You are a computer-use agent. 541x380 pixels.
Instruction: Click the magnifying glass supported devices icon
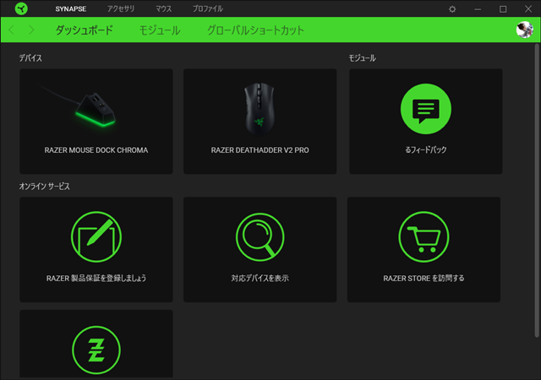[x=260, y=237]
